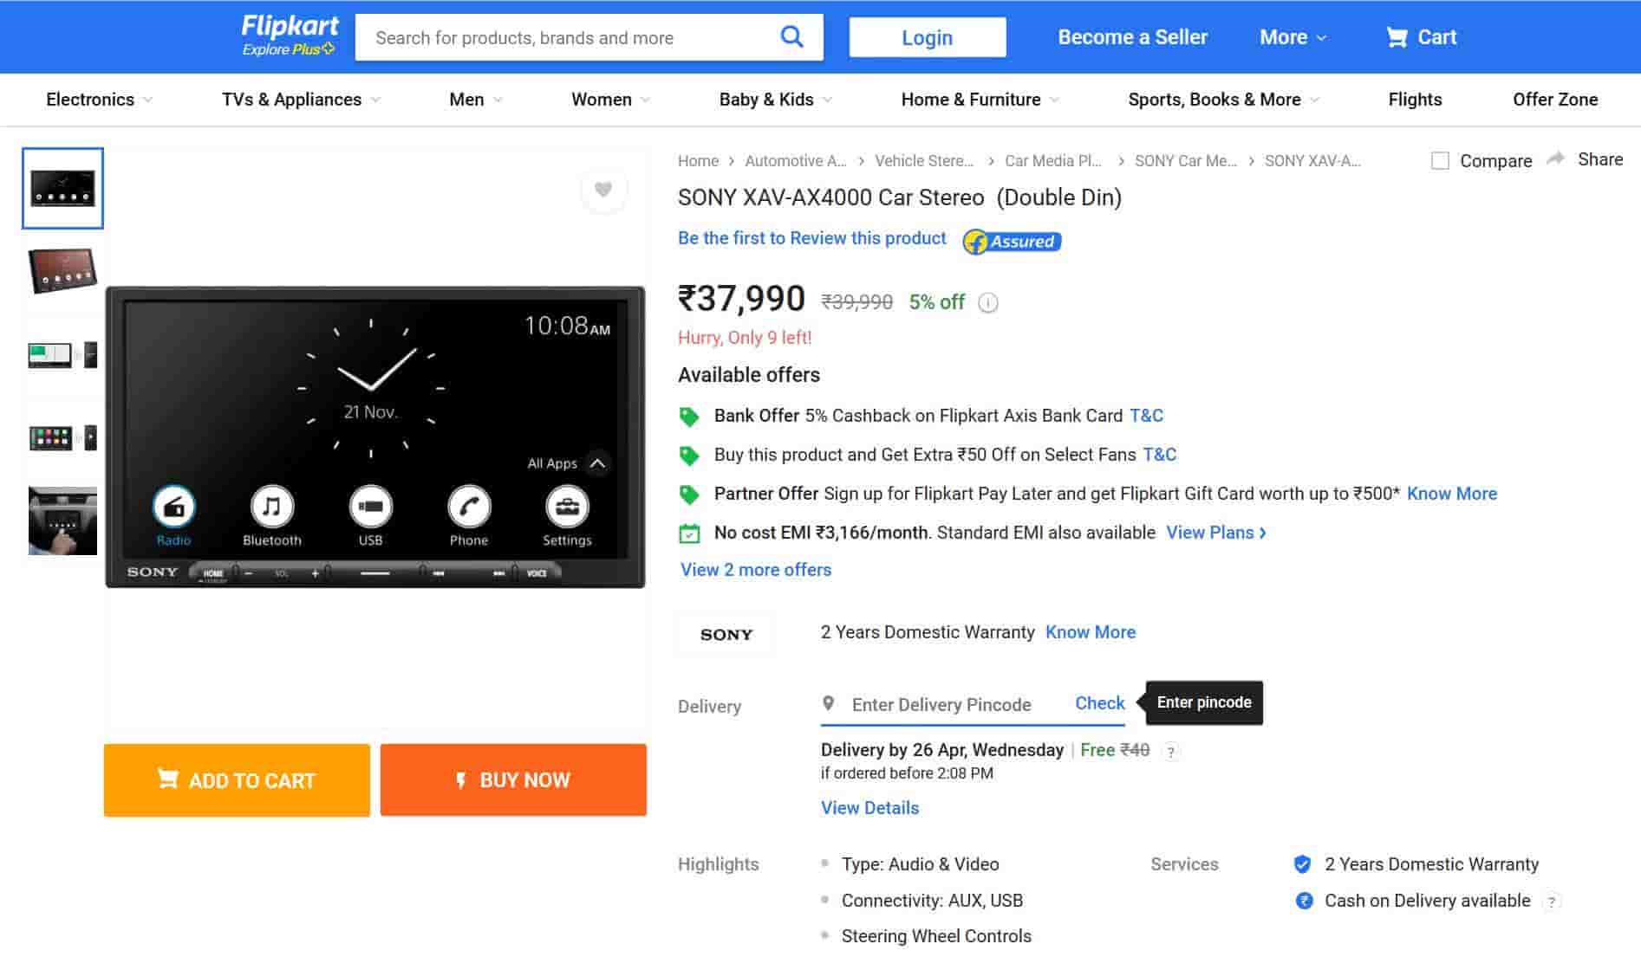Click the search magnifier icon
The width and height of the screenshot is (1641, 957).
(791, 37)
